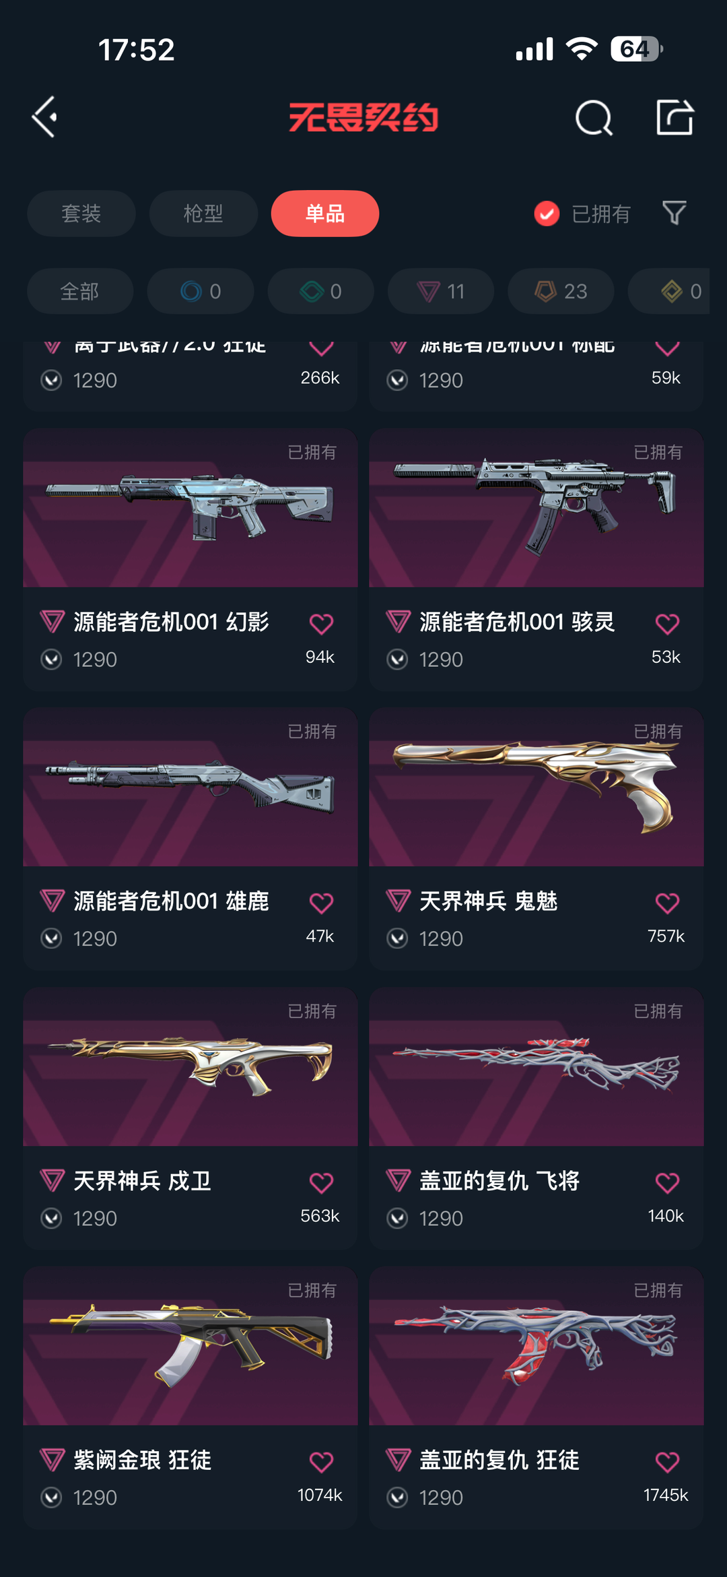Image resolution: width=727 pixels, height=1577 pixels.
Task: Select the blue tier filter showing 0
Action: [x=201, y=291]
